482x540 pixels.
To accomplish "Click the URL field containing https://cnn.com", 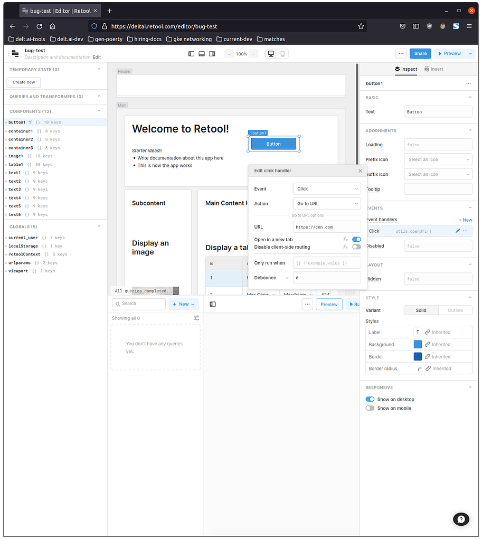I will (x=326, y=226).
